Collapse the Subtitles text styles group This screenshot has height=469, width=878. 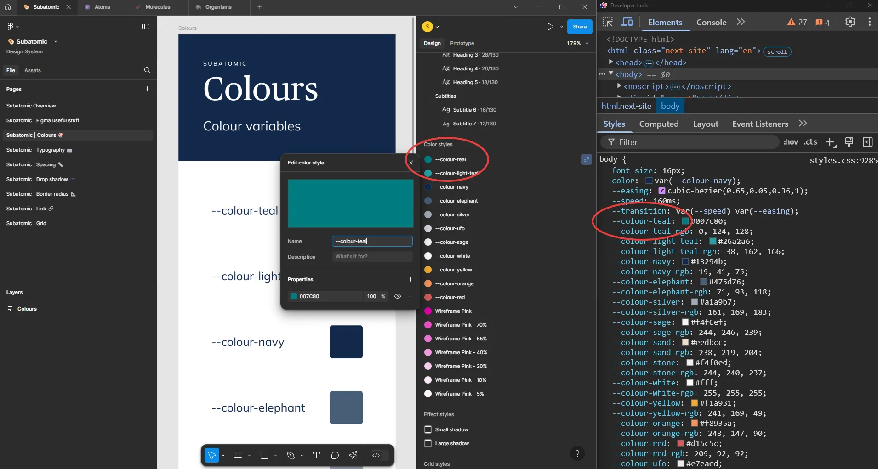click(x=428, y=96)
